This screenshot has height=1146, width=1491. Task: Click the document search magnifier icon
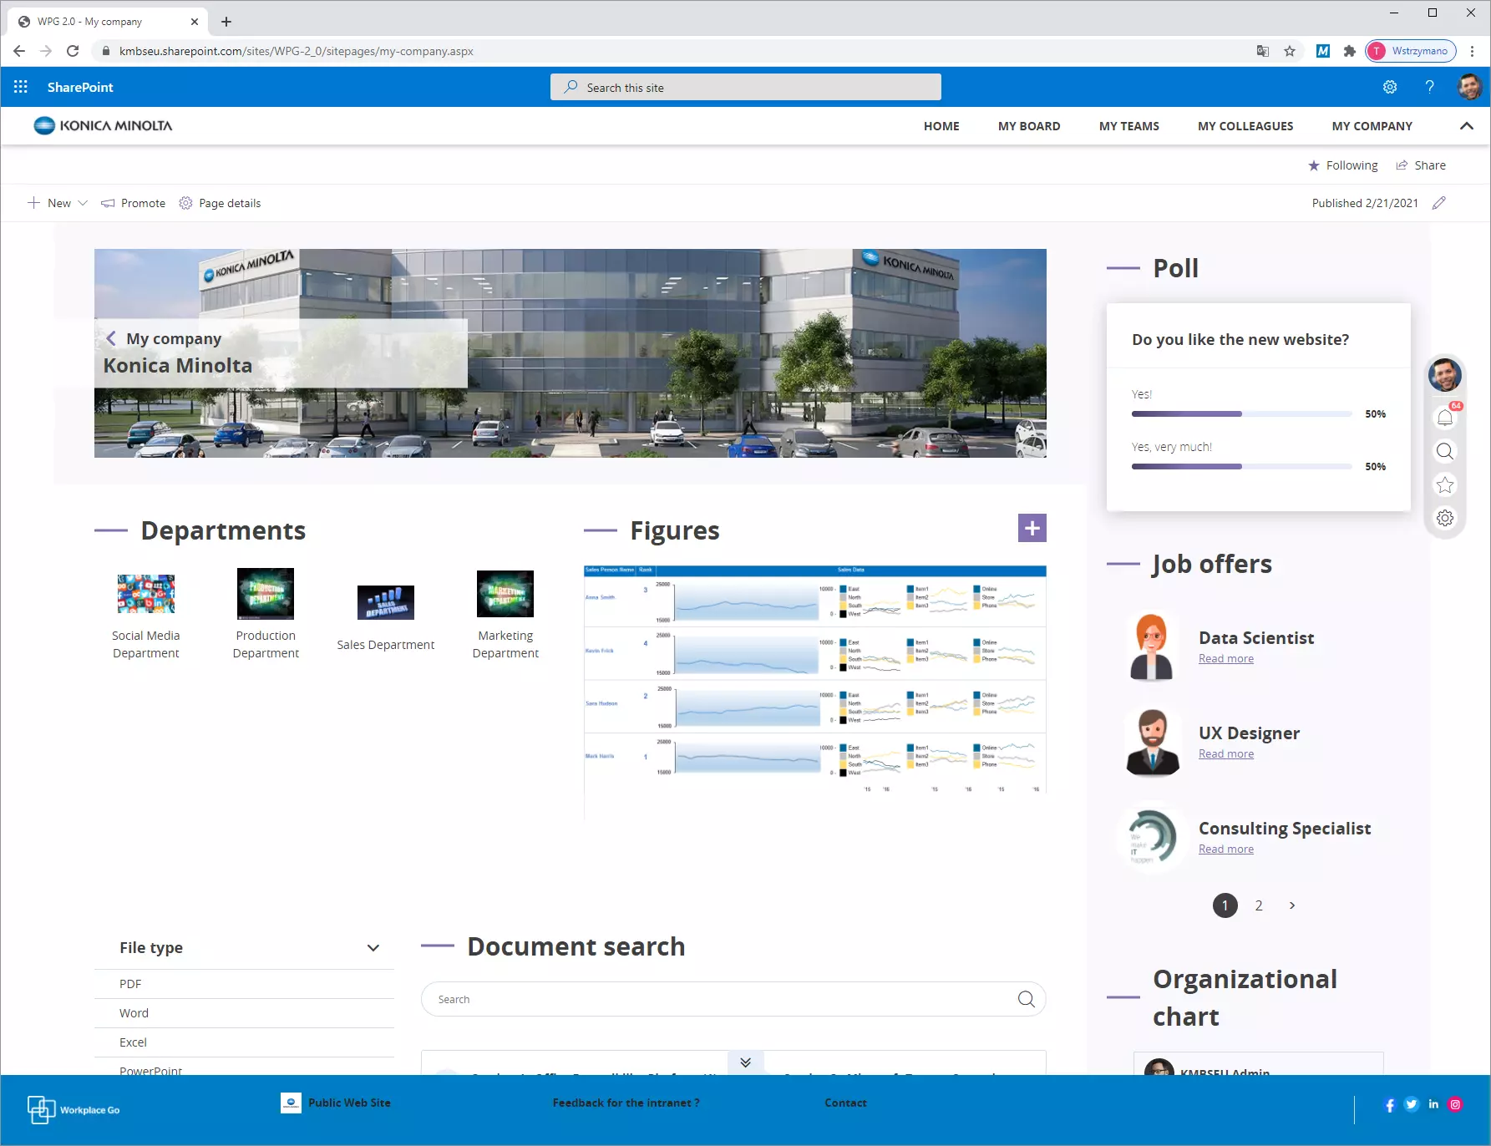point(1027,1000)
